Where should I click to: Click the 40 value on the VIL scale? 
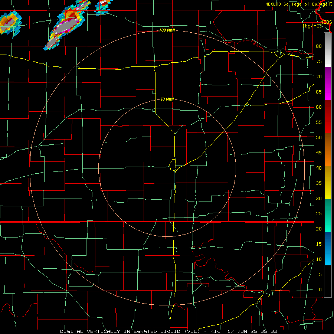coord(319,168)
